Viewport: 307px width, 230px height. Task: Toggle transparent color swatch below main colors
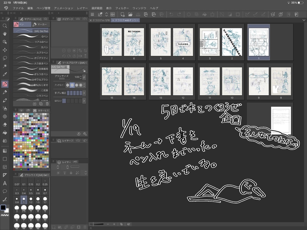coord(5,215)
